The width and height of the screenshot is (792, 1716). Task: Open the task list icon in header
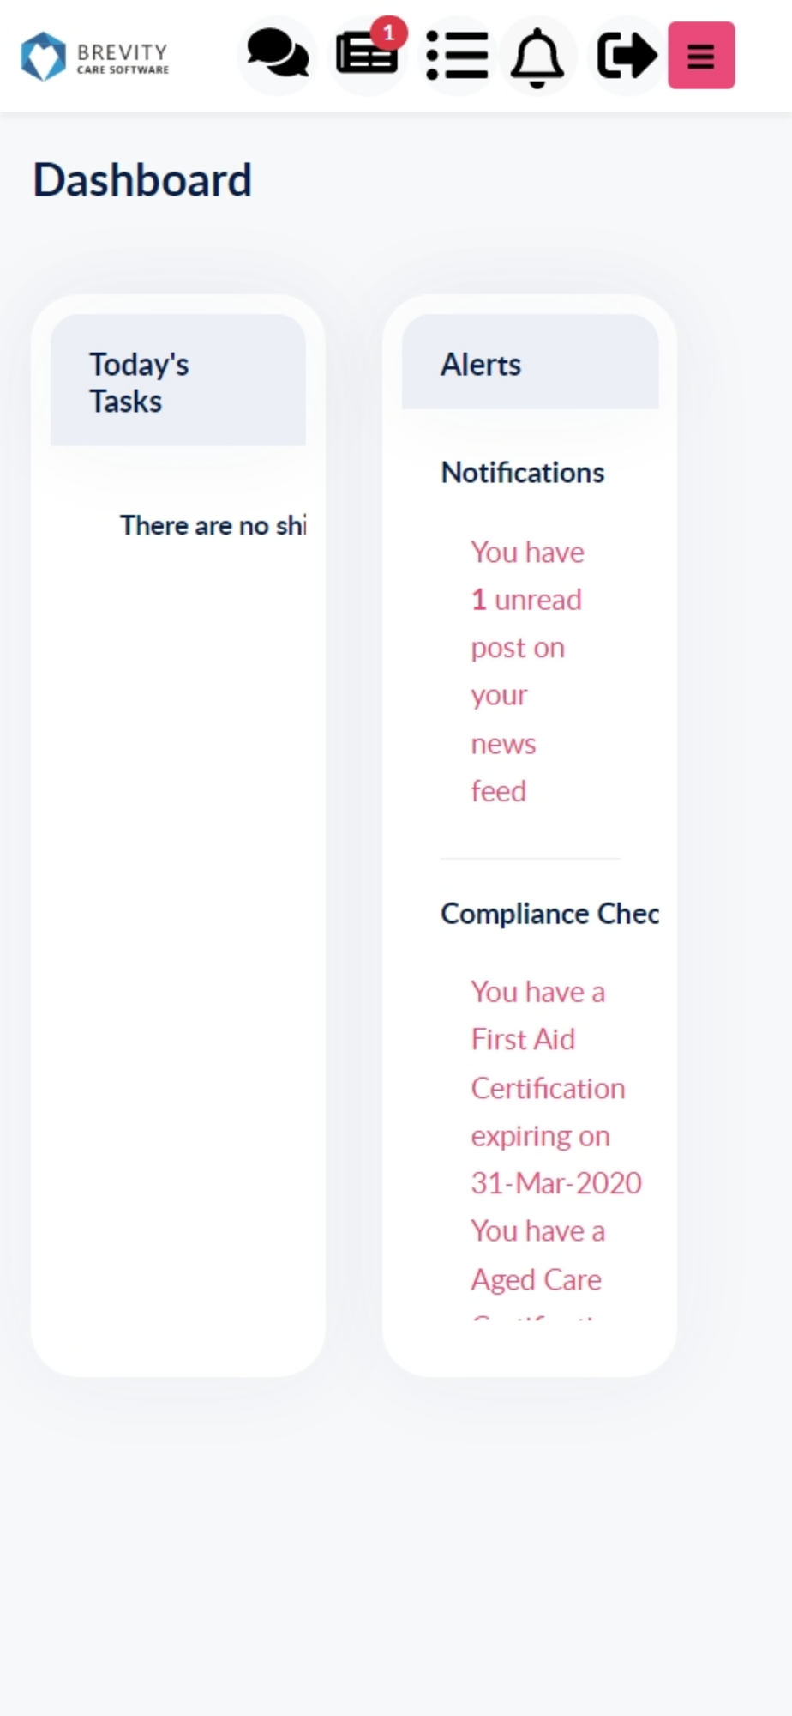click(457, 56)
